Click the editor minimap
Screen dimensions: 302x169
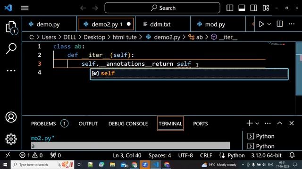tap(277, 44)
